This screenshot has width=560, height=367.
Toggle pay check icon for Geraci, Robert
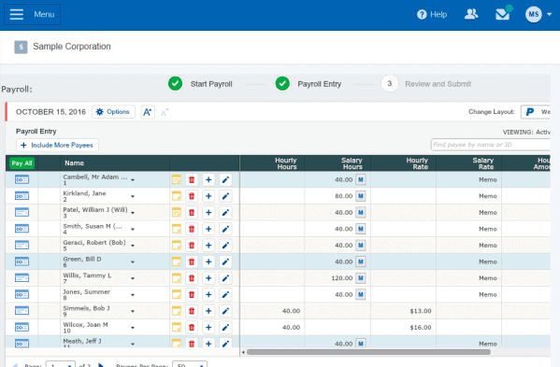tap(22, 246)
